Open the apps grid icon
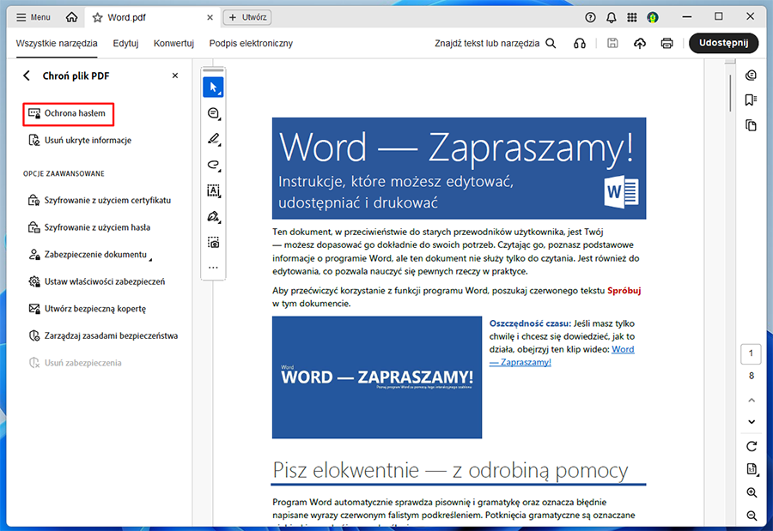 point(632,18)
